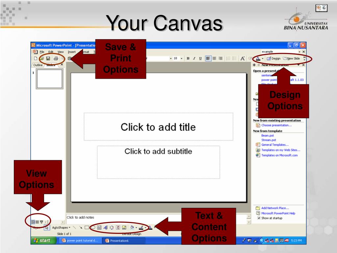
Task: Create a new blank presentation from toolbar
Action: click(x=36, y=58)
